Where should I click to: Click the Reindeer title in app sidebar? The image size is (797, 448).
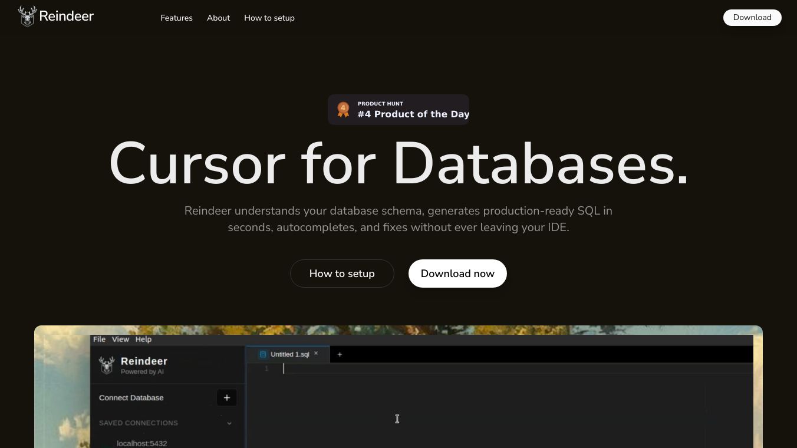coord(144,361)
